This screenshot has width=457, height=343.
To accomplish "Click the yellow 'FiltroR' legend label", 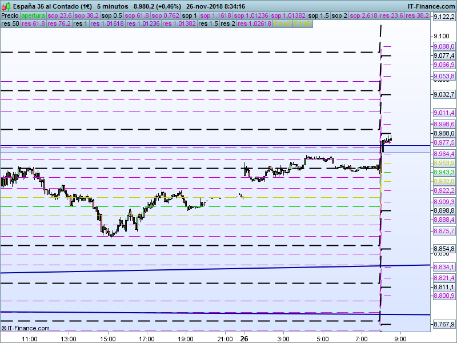I will 303,23.
